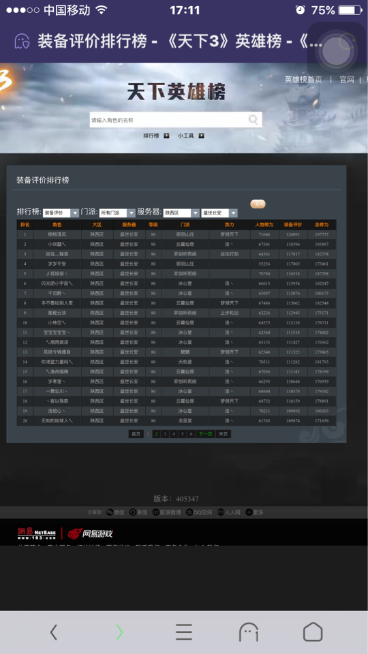Image resolution: width=368 pixels, height=654 pixels.
Task: Click the 势力 column header
Action: pyautogui.click(x=230, y=224)
